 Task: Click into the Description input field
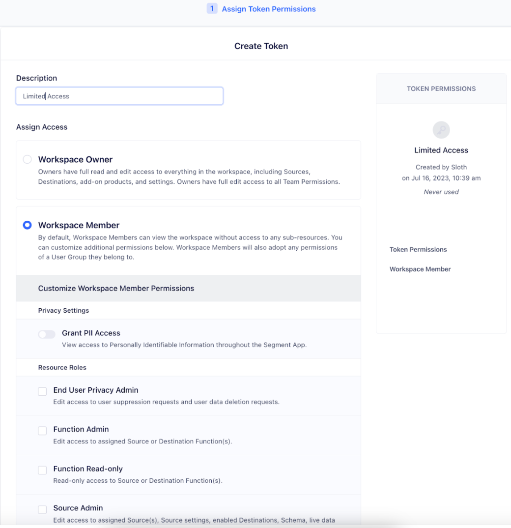(119, 96)
